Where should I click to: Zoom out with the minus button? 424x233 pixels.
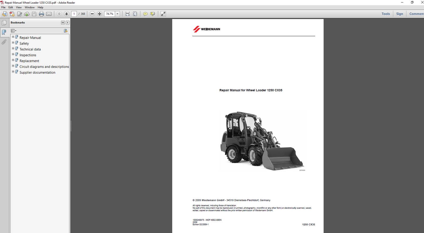point(92,14)
